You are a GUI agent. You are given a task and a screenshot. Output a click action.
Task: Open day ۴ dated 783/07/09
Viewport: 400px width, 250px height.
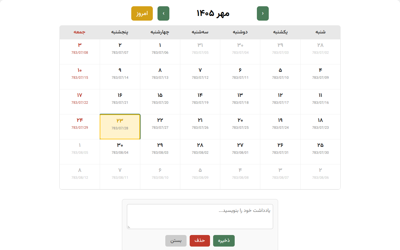pyautogui.click(x=320, y=77)
